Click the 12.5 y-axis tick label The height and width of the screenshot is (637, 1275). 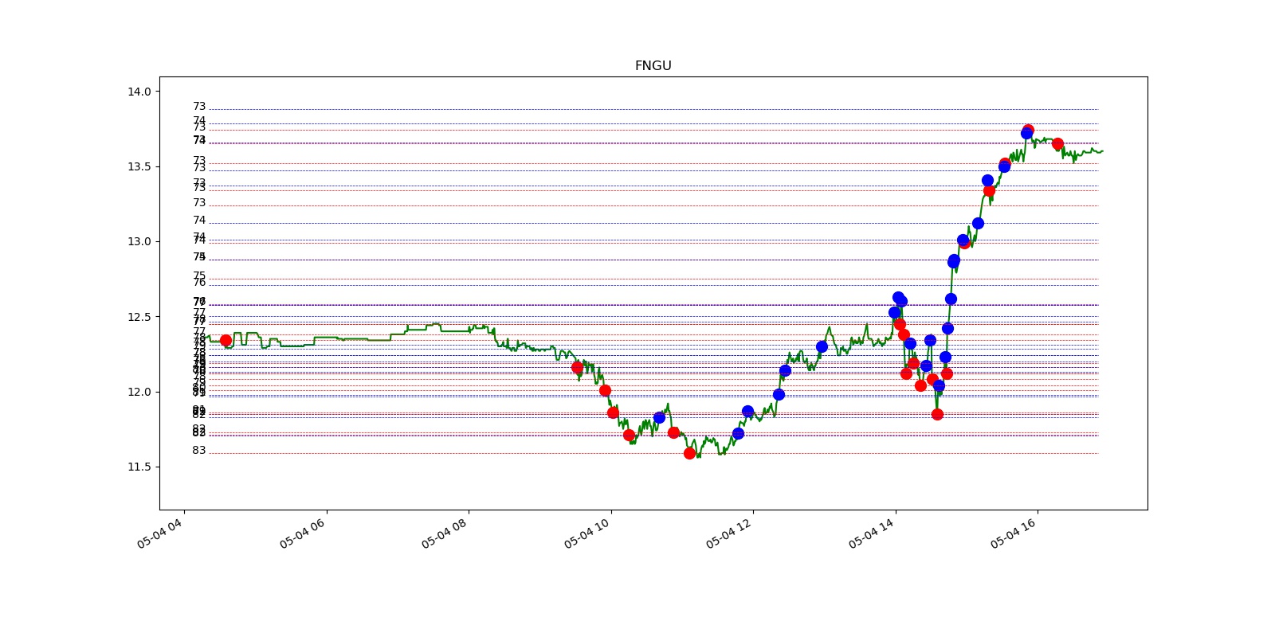[x=139, y=317]
